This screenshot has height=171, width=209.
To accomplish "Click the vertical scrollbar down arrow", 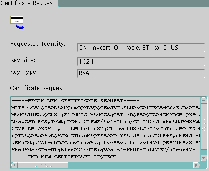I will click(x=203, y=158).
